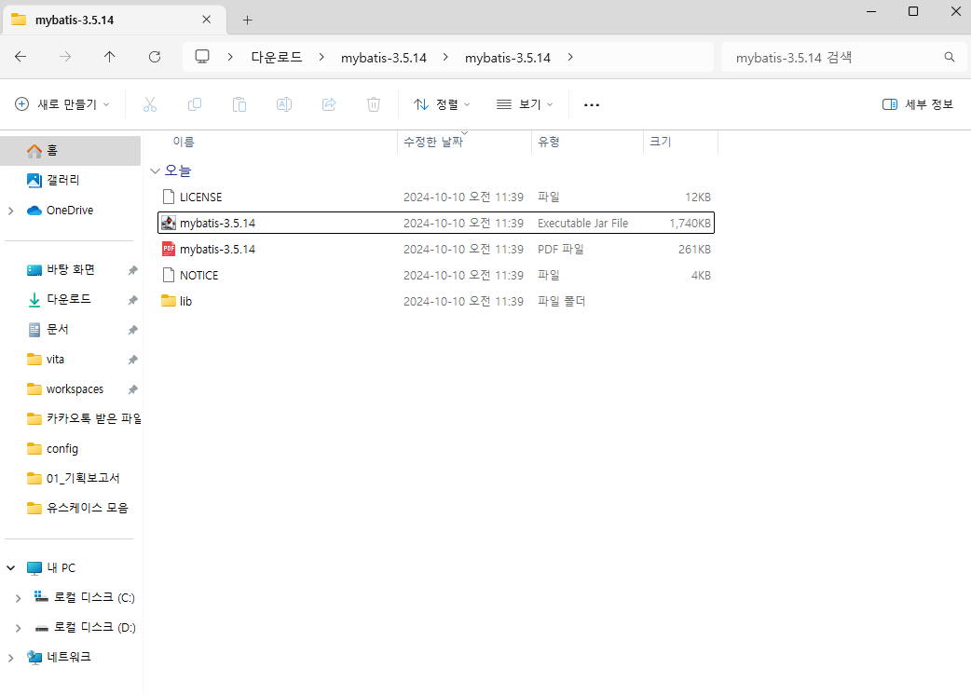
Task: Toggle the 세부 정보 details pane
Action: coord(917,104)
